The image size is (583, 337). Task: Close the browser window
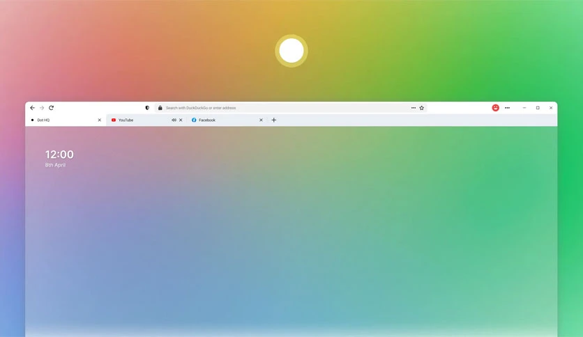551,108
